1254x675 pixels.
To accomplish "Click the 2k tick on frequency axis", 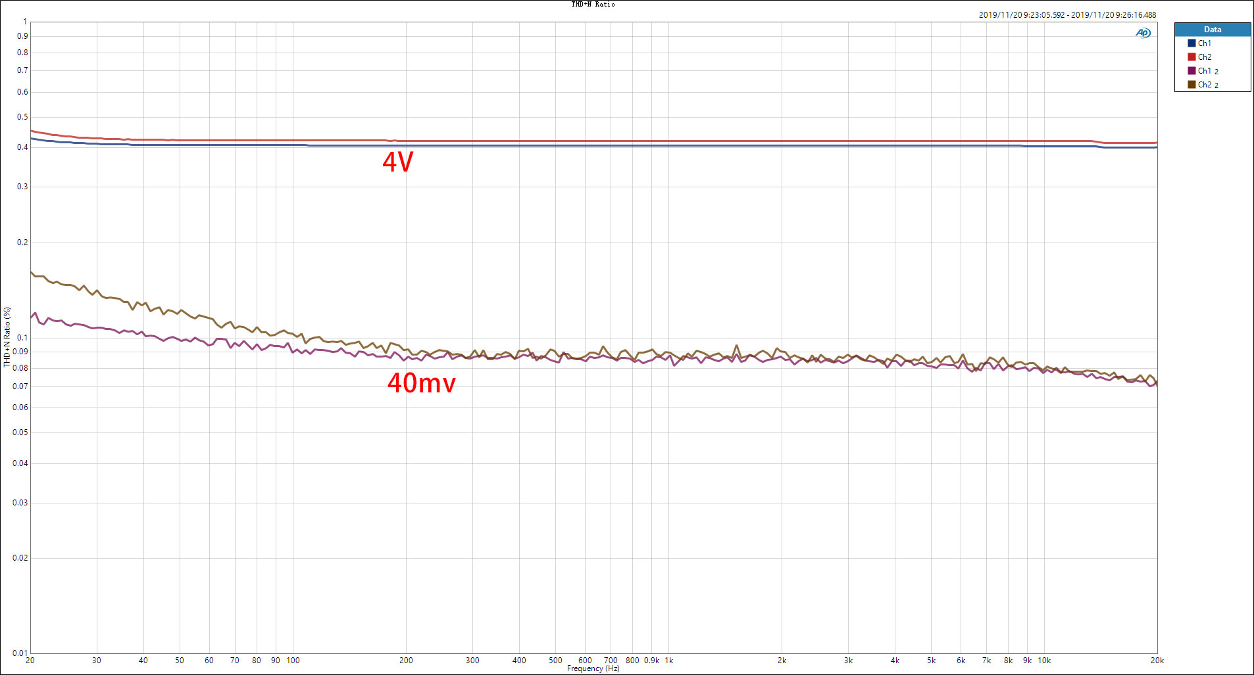I will tap(782, 661).
